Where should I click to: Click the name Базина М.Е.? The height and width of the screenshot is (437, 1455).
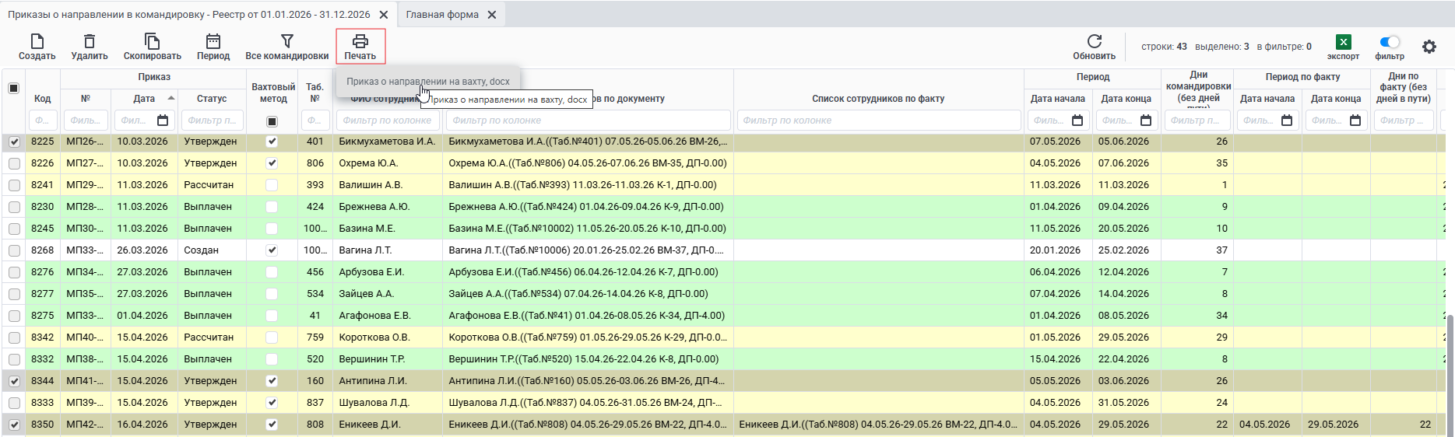click(367, 229)
